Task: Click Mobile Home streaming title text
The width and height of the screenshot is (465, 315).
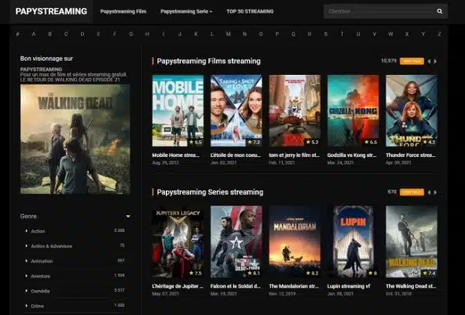Action: click(175, 155)
